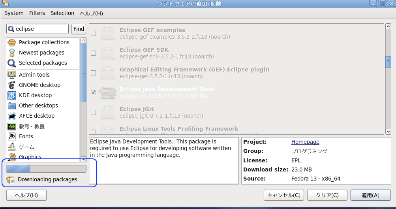
Task: Open the Selection menu
Action: pyautogui.click(x=62, y=13)
